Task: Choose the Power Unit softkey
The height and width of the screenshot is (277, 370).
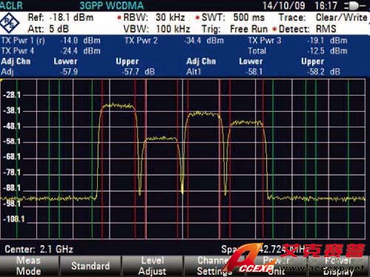Action: coord(276,266)
